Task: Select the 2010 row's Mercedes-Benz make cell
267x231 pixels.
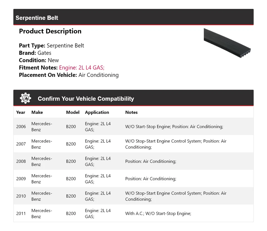Action: click(x=41, y=196)
